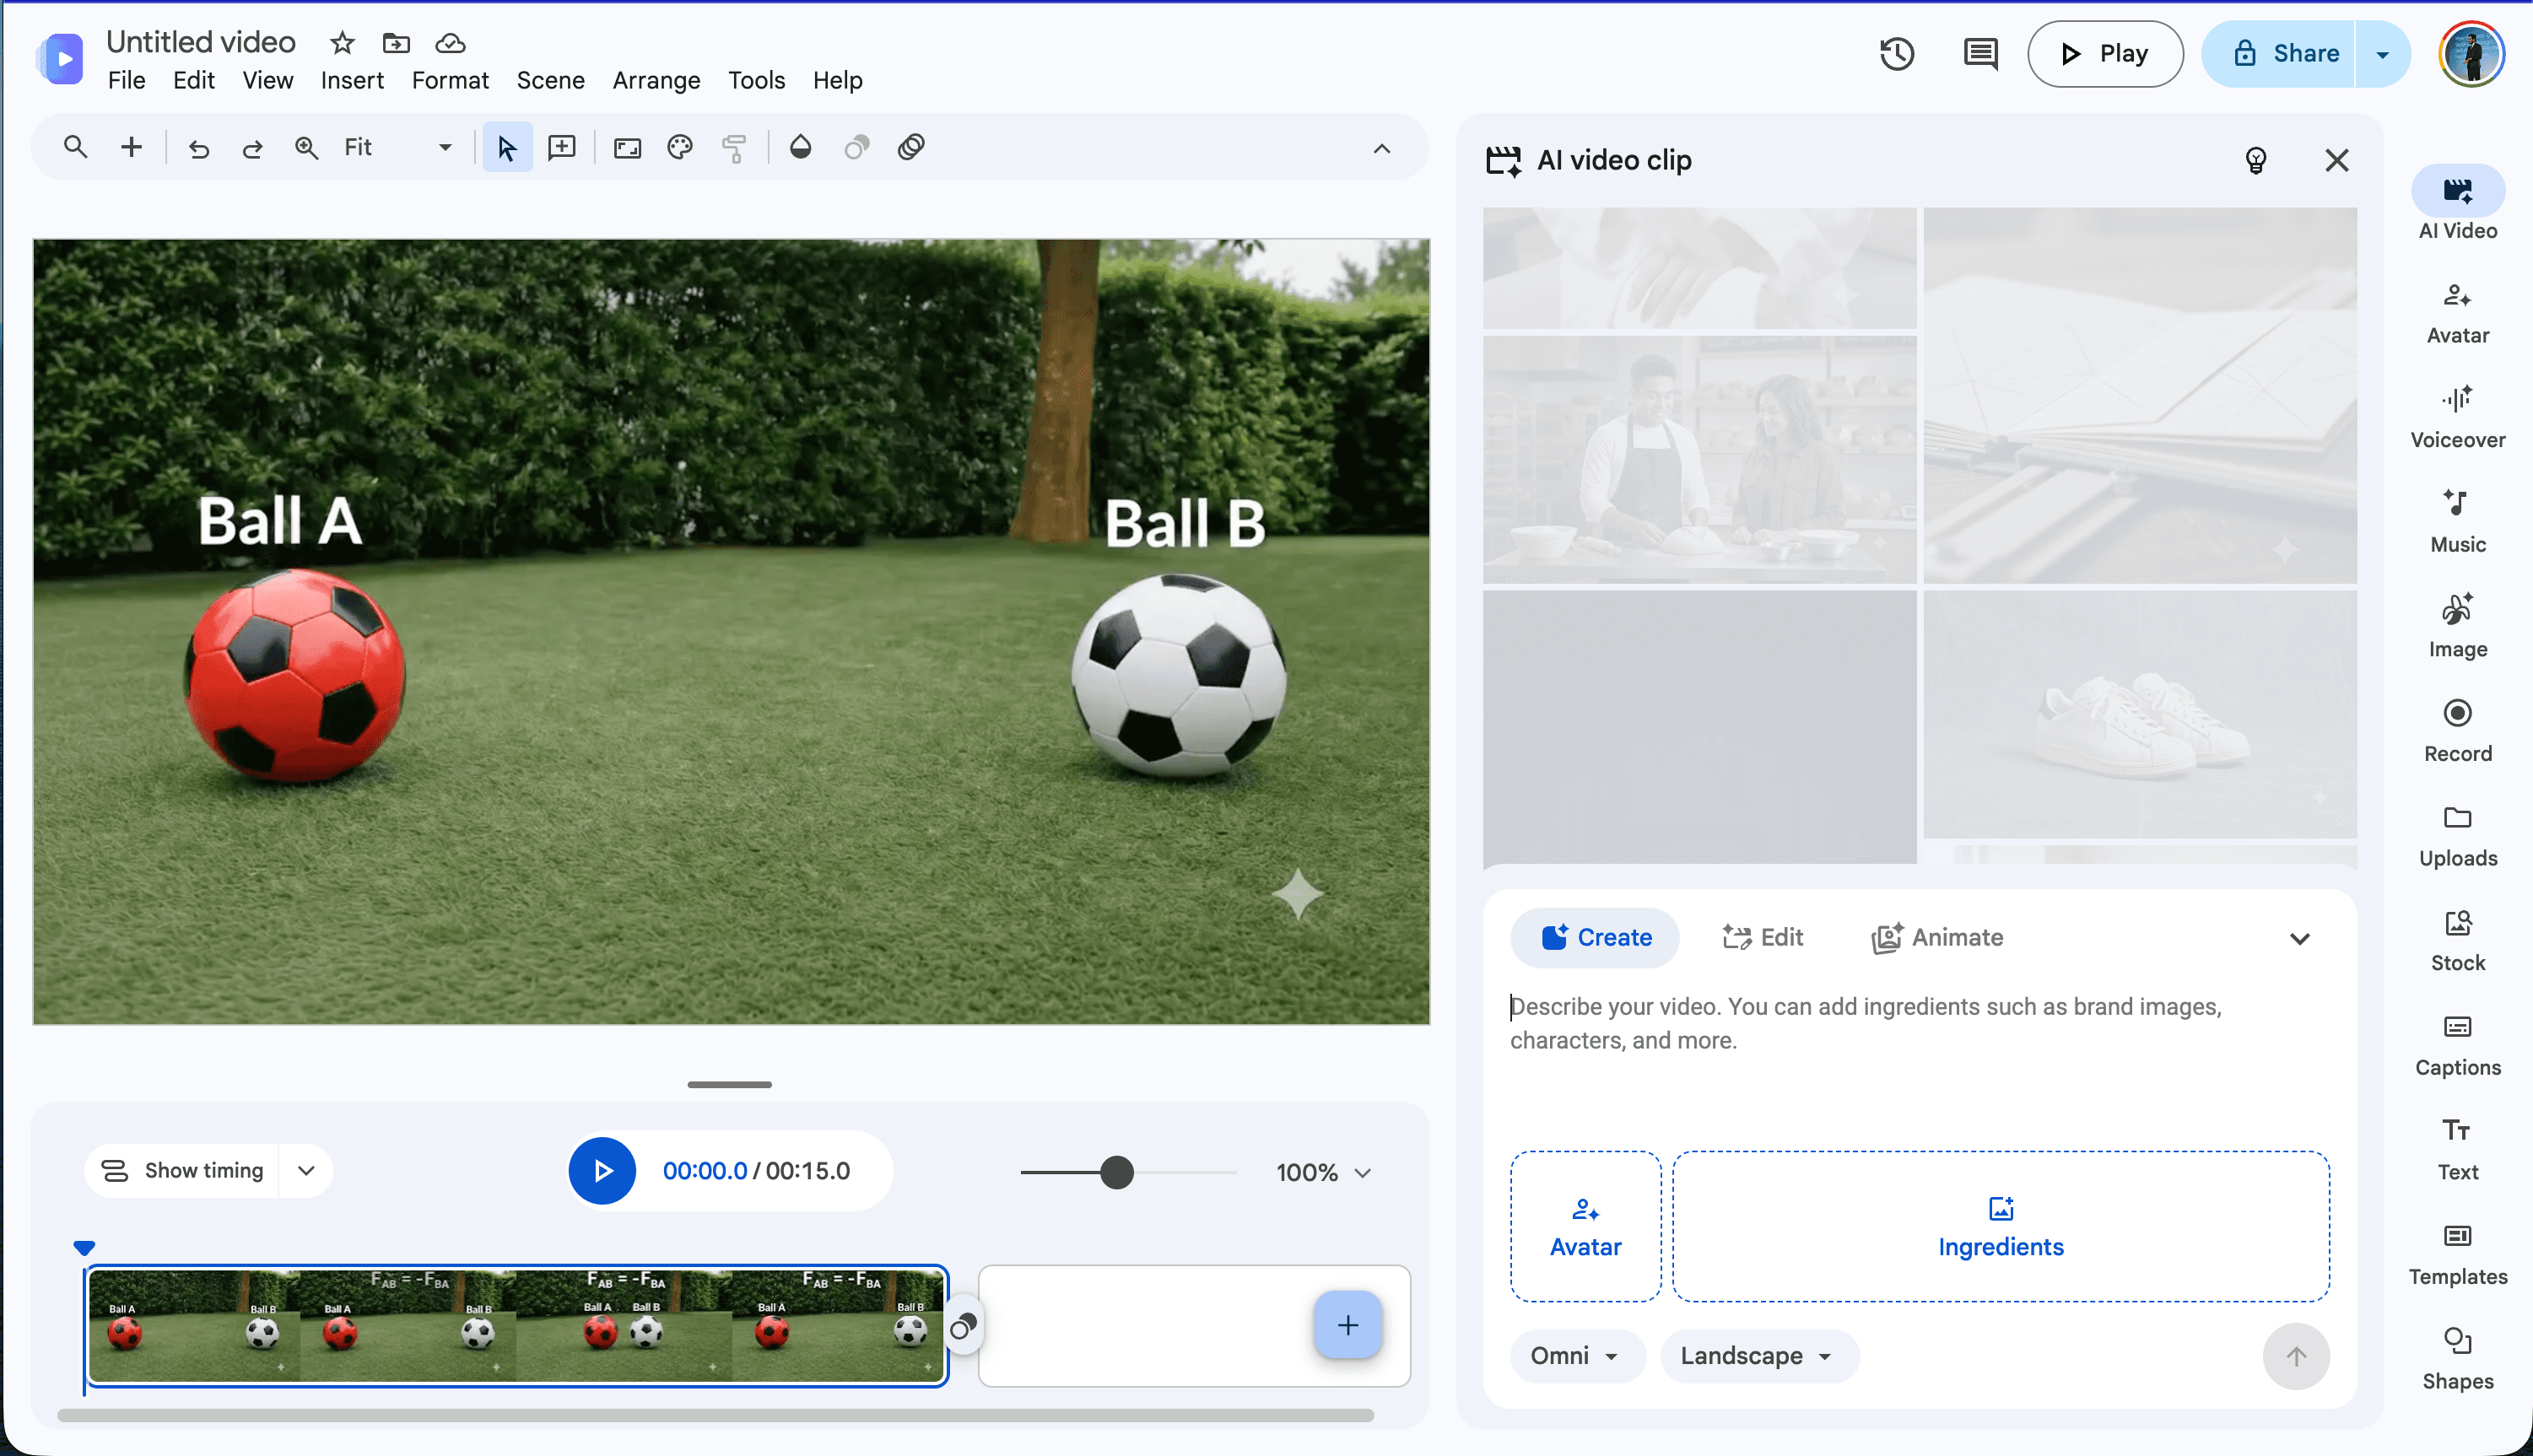Open the Voiceover sidebar tool

click(2457, 418)
